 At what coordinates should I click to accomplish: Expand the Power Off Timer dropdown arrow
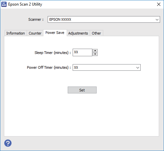(138, 67)
